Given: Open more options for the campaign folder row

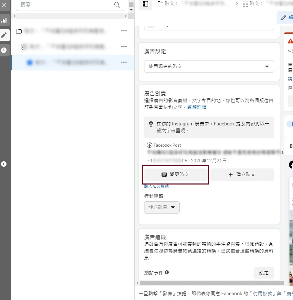Looking at the screenshot, I should click(x=124, y=31).
